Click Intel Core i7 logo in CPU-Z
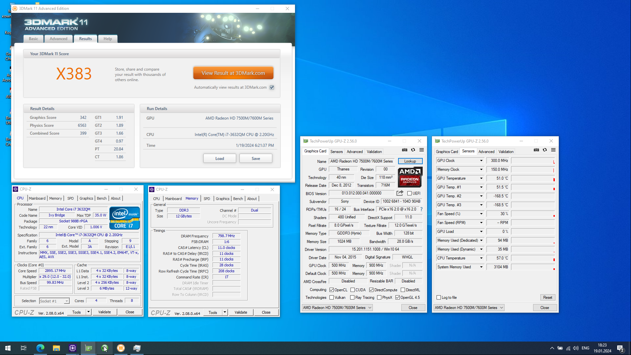The width and height of the screenshot is (631, 355). pos(124,218)
